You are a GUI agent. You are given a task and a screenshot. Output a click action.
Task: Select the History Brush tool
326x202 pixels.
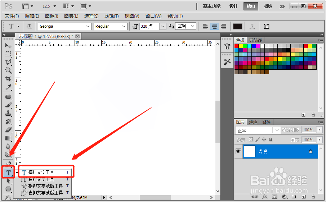pyautogui.click(x=8, y=121)
